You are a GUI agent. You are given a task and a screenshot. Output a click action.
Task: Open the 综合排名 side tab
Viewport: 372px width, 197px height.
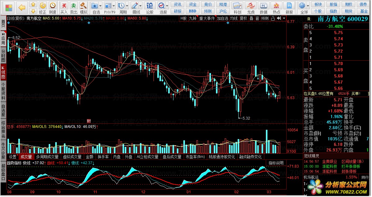click(x=3, y=129)
